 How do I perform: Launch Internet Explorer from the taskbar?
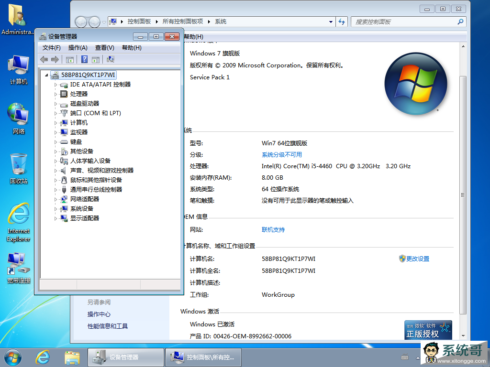(43, 357)
